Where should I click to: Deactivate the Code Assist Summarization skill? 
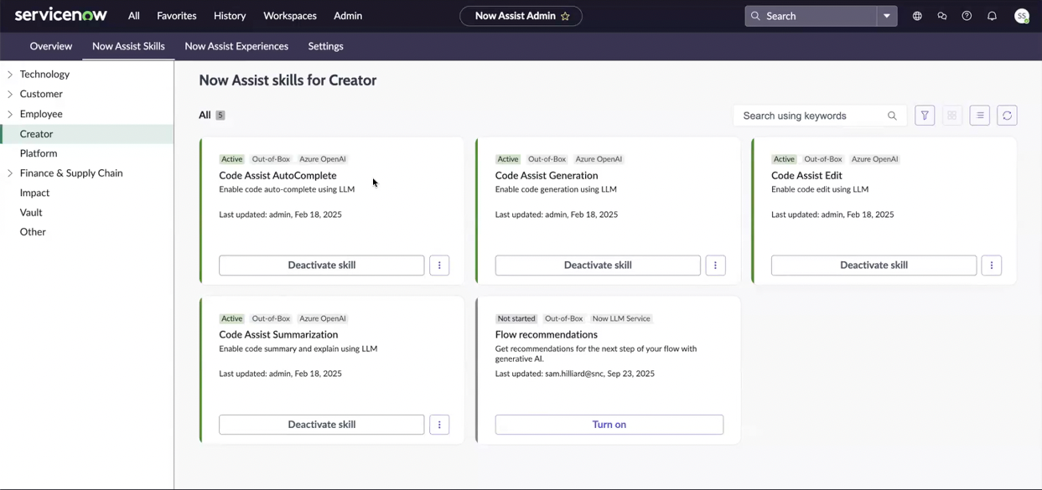[x=322, y=425]
